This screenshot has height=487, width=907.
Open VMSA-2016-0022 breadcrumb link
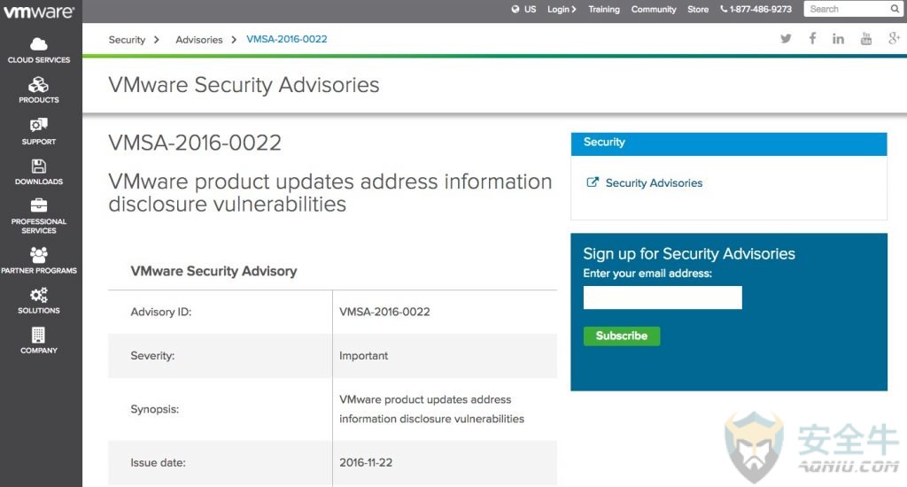pos(287,39)
